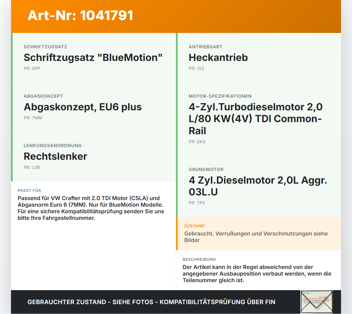Select the Gebraucht, Verrußungen condition text

point(256,237)
